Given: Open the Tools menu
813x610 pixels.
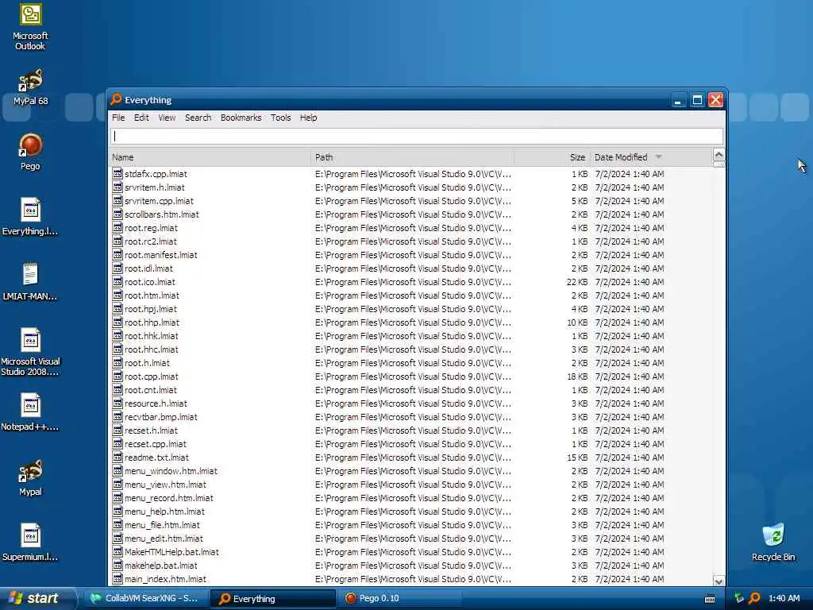Looking at the screenshot, I should click(280, 118).
